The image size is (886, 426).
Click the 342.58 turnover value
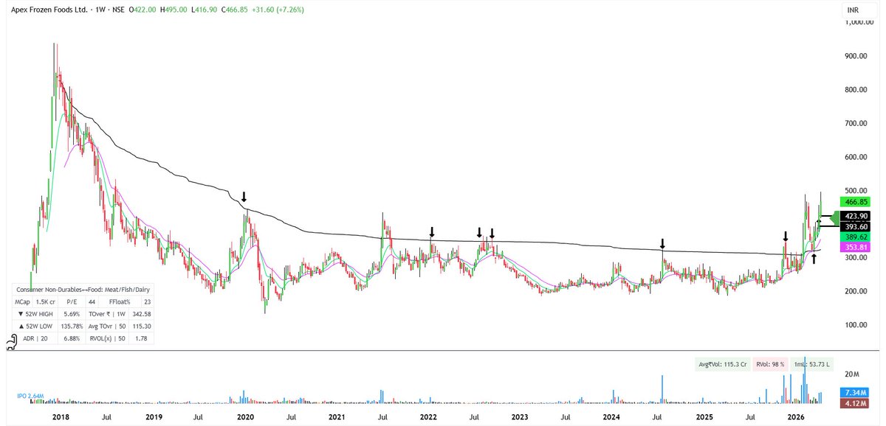tap(141, 314)
